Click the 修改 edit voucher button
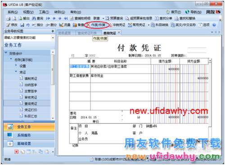Screen dimensions: 225x165 pos(12,25)
